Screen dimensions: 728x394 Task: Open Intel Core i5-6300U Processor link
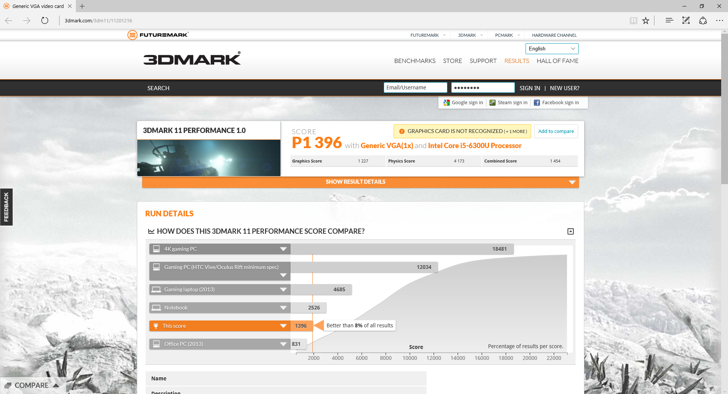[x=475, y=146]
